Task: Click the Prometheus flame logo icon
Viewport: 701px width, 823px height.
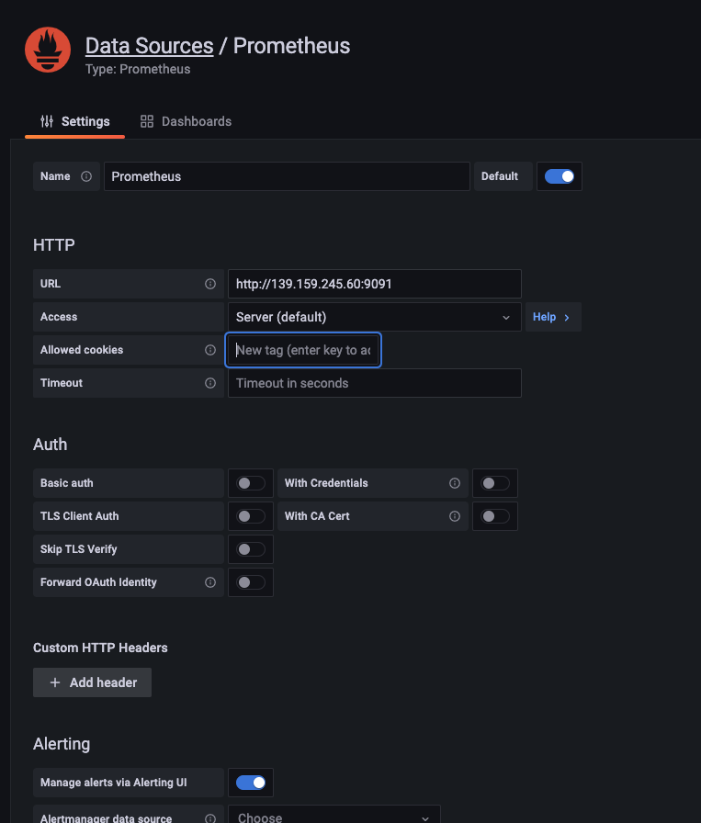Action: pyautogui.click(x=48, y=51)
